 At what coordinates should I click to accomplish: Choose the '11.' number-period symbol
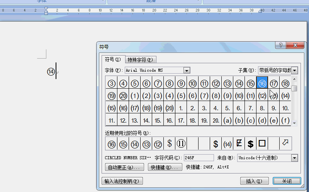(112, 120)
